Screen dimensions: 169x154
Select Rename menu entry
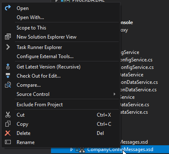coord(61,142)
